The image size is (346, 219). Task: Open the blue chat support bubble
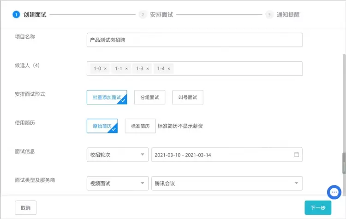[x=334, y=192]
